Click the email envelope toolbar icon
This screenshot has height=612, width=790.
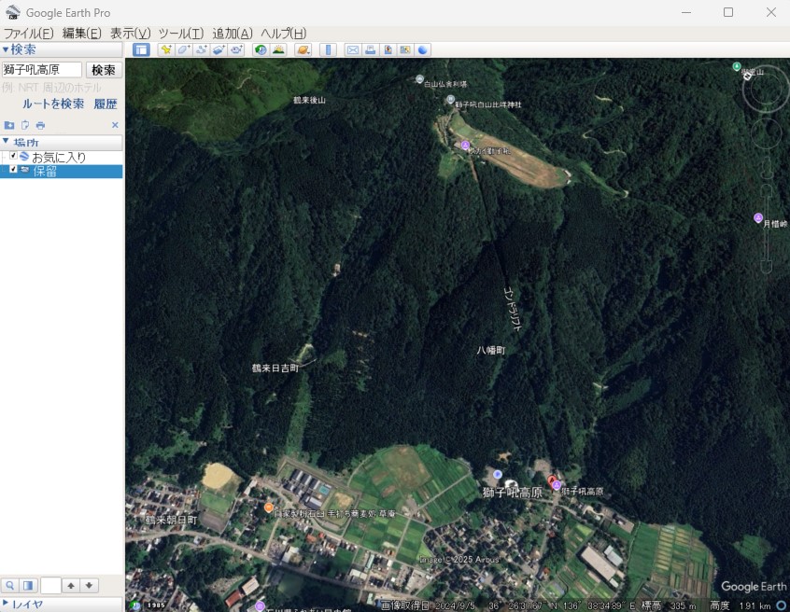[353, 49]
